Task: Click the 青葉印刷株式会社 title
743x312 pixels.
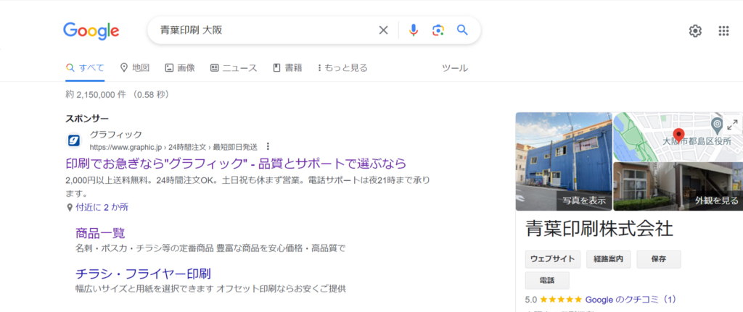Action: tap(599, 229)
